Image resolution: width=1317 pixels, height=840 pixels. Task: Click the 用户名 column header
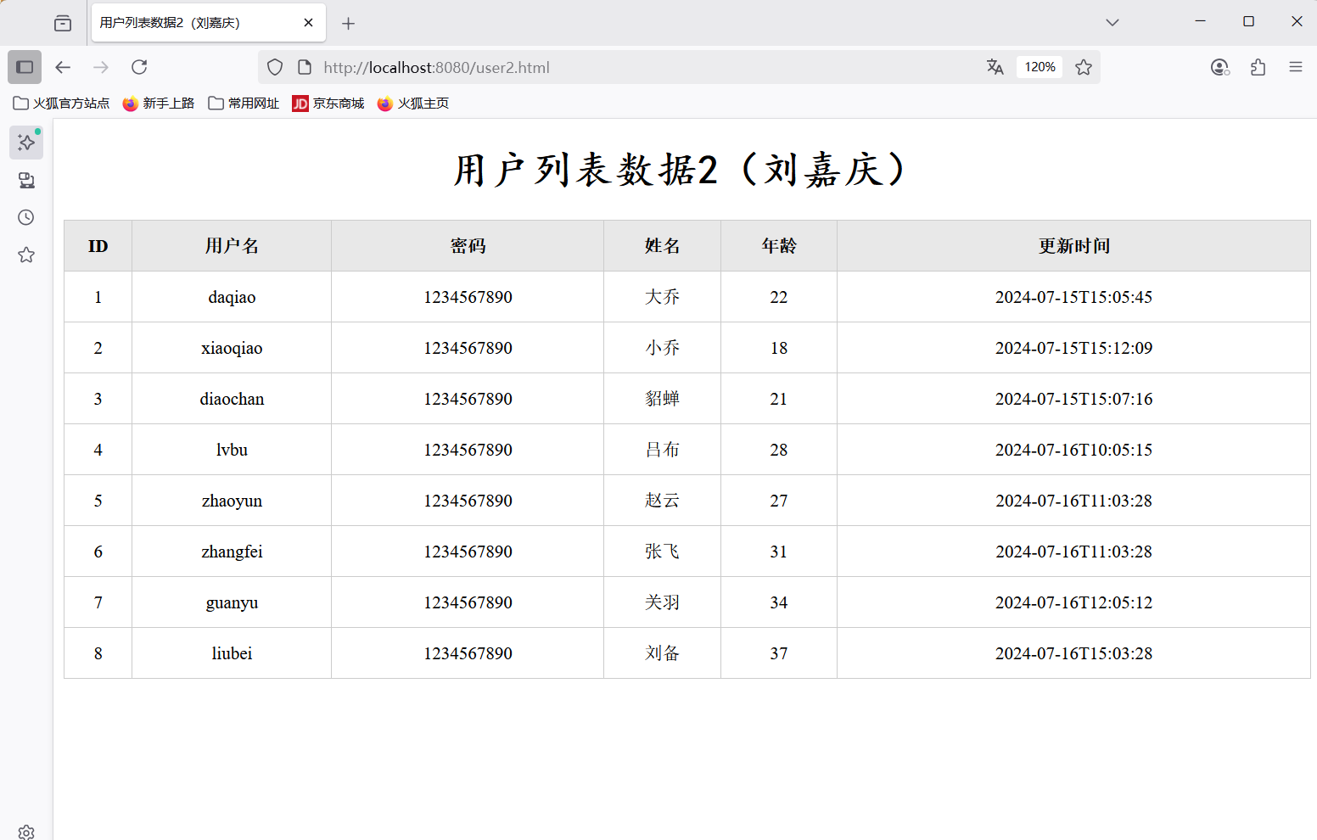coord(232,246)
